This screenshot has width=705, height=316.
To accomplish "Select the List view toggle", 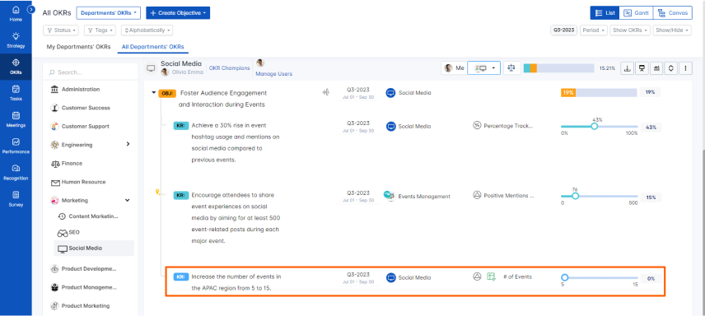I will pyautogui.click(x=605, y=13).
